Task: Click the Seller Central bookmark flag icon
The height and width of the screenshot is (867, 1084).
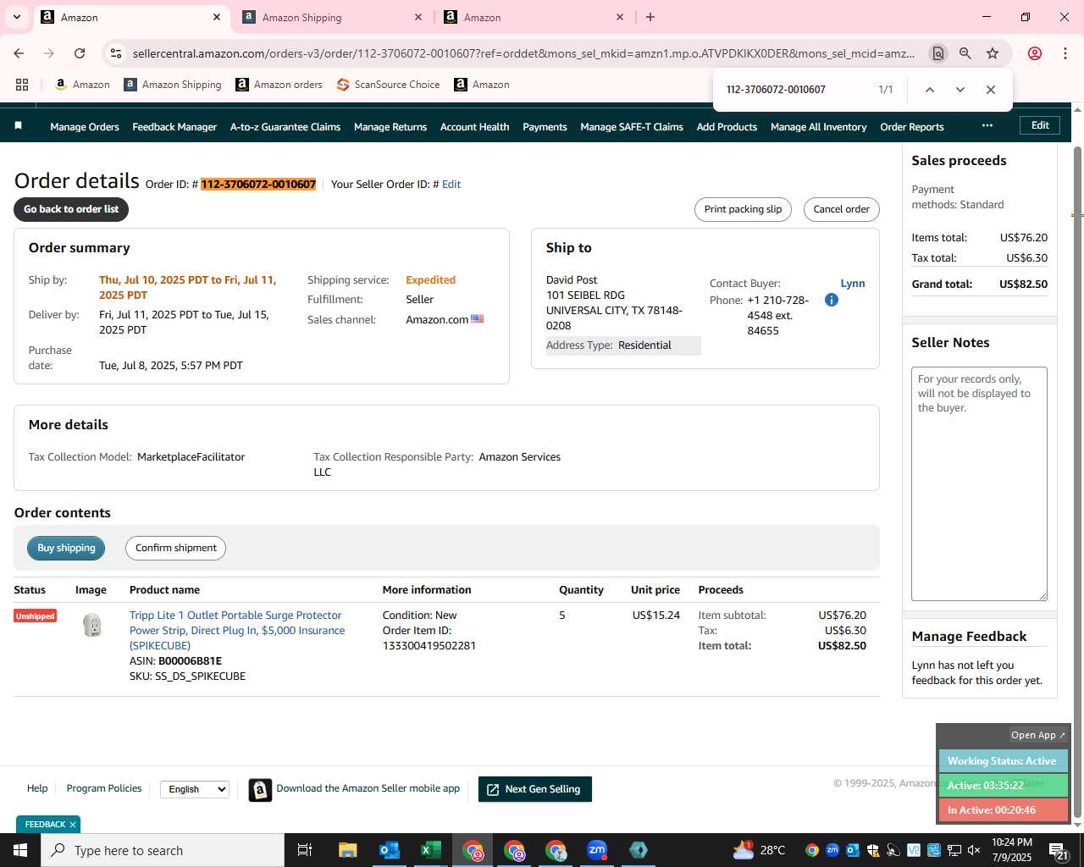Action: [x=18, y=125]
